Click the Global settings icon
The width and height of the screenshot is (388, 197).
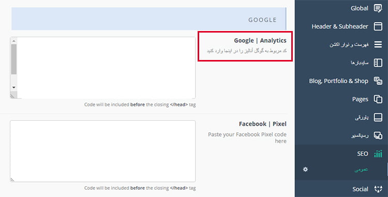378,8
